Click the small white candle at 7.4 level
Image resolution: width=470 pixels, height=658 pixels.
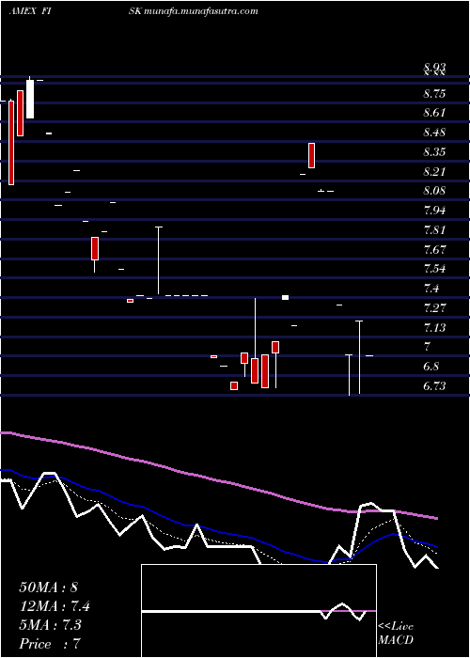tap(286, 298)
